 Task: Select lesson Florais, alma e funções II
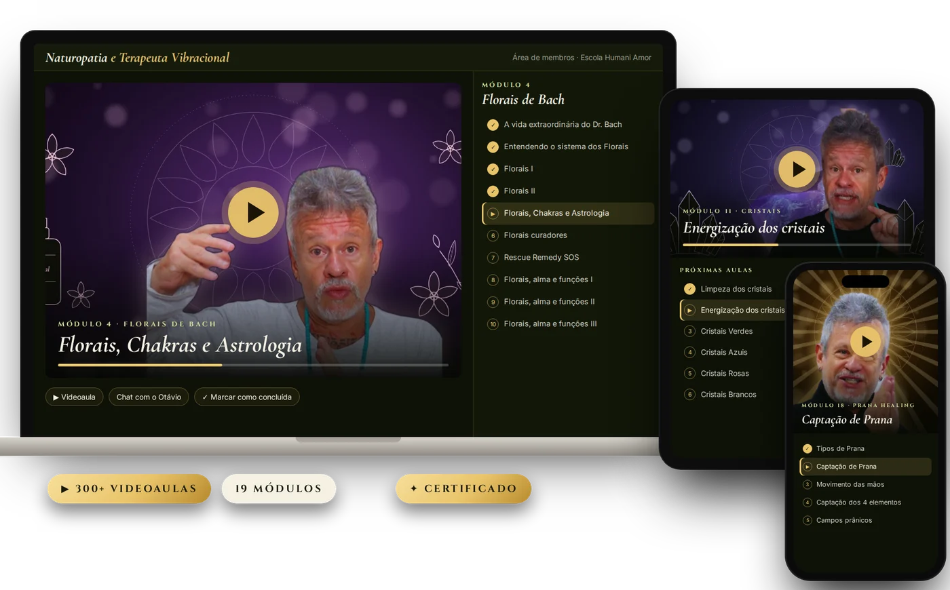coord(568,302)
